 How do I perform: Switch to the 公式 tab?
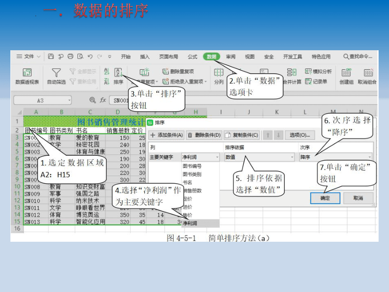(192, 57)
